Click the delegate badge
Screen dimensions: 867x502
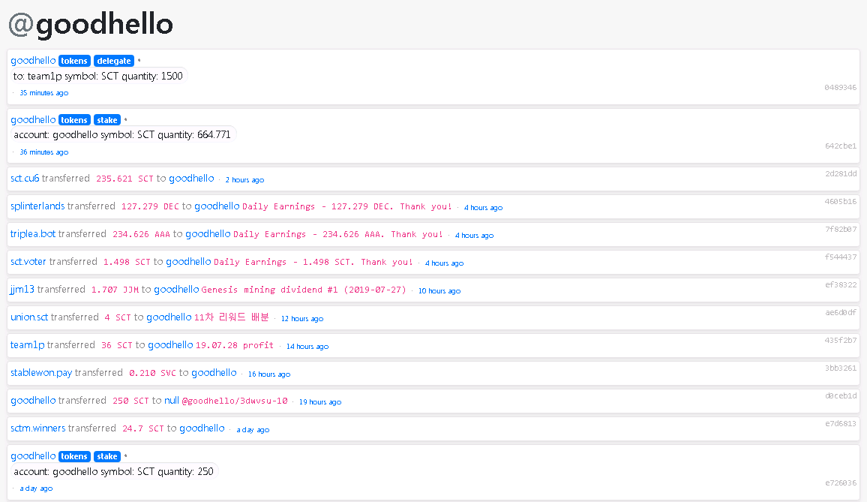[114, 61]
